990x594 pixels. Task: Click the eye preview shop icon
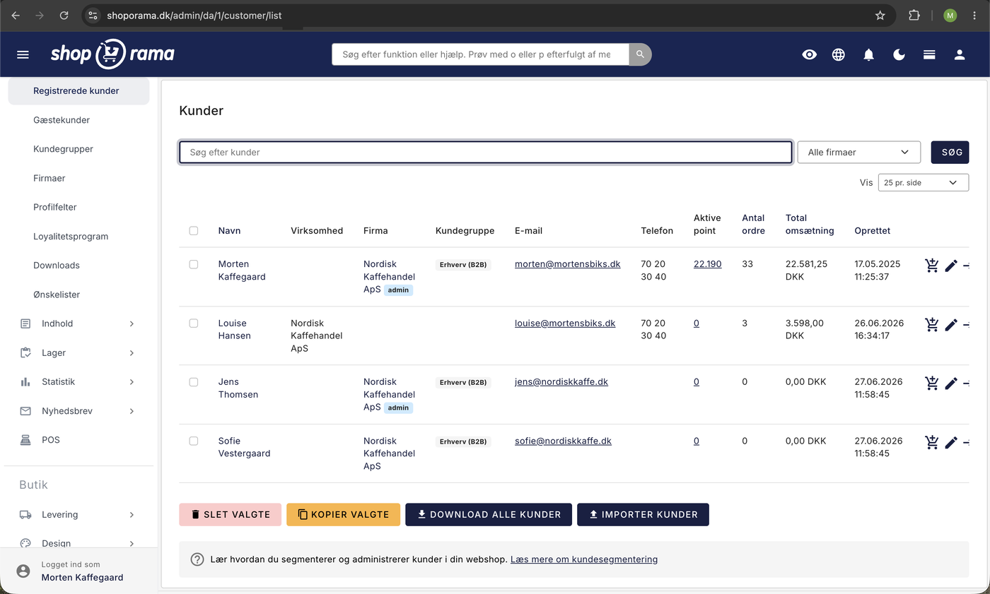[809, 54]
